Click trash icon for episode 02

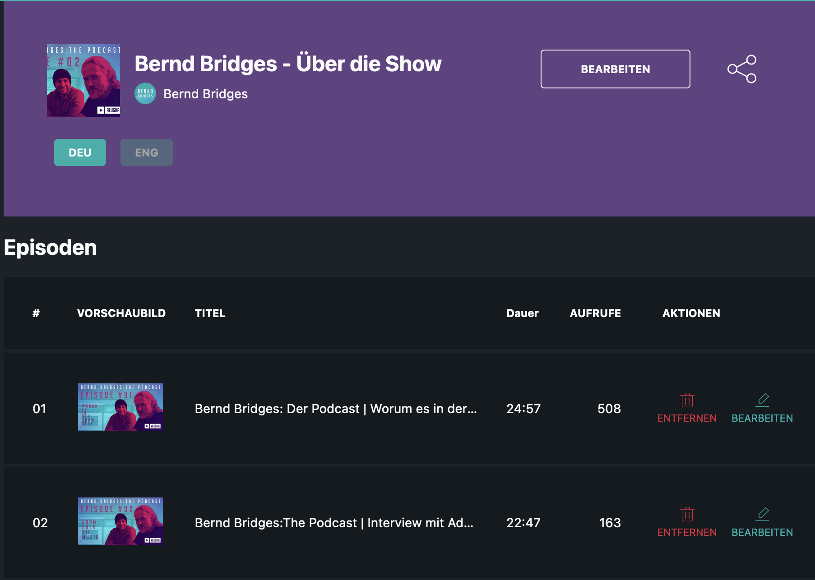[687, 514]
